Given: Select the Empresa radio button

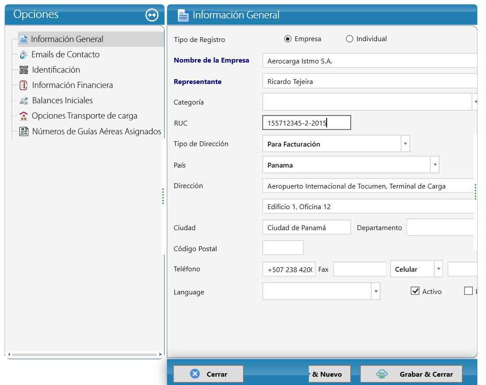Looking at the screenshot, I should point(288,38).
